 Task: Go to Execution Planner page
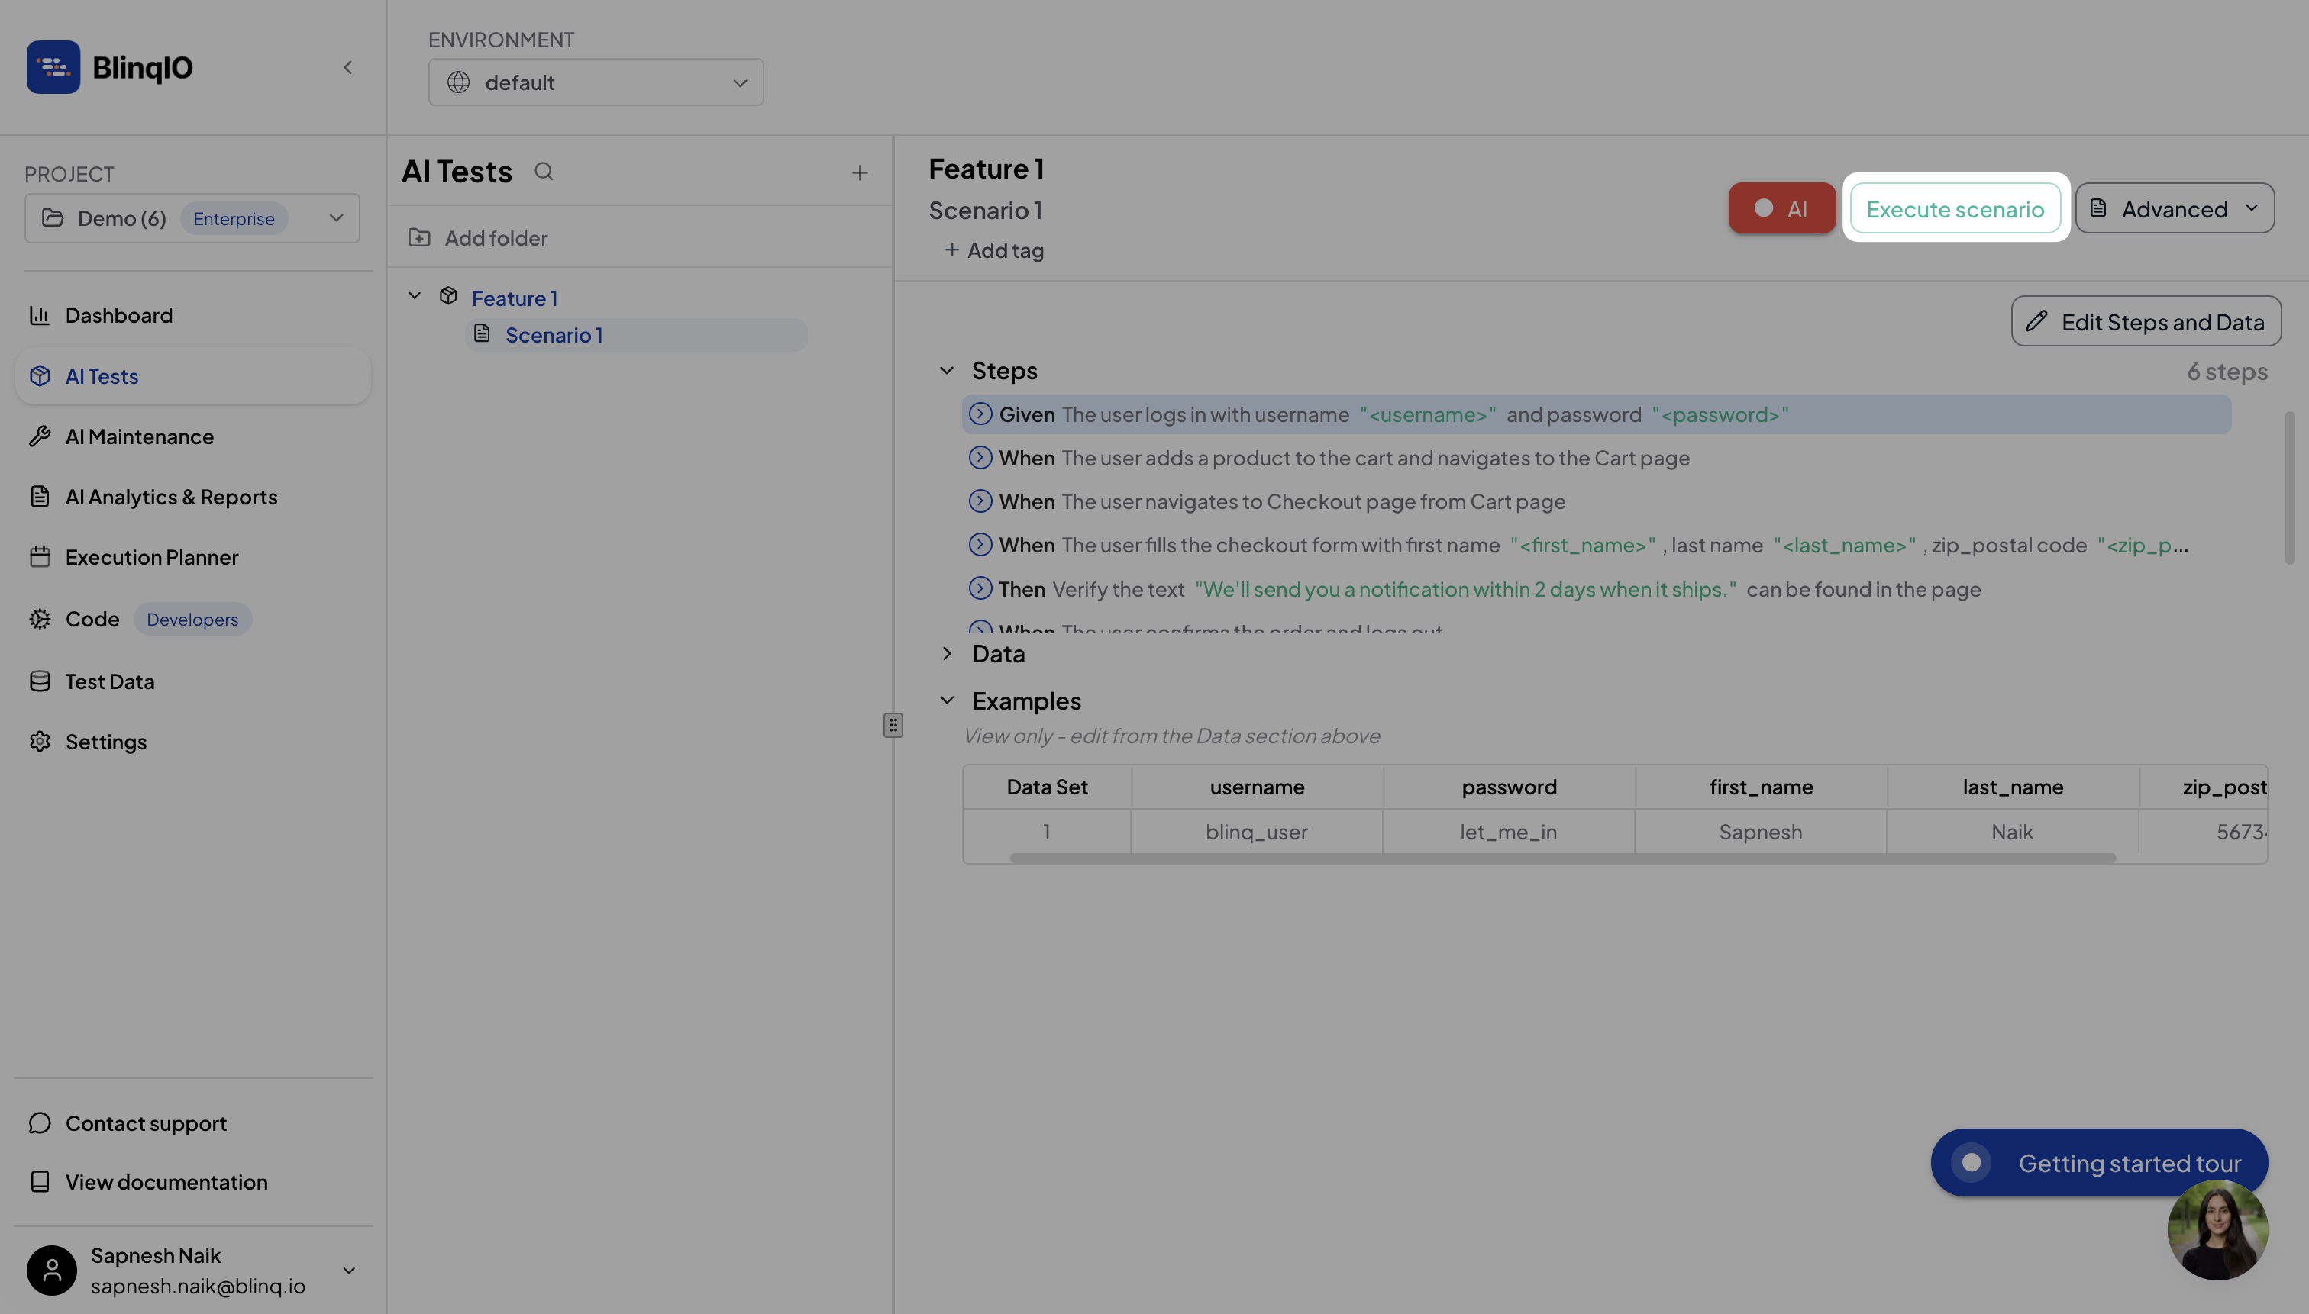(152, 557)
